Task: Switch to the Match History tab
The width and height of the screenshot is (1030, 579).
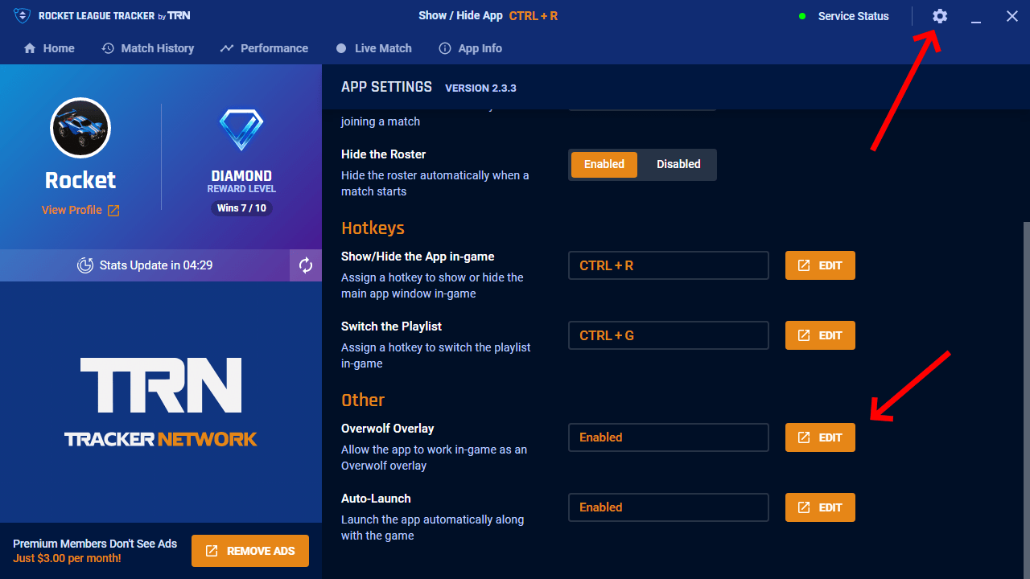Action: [148, 48]
